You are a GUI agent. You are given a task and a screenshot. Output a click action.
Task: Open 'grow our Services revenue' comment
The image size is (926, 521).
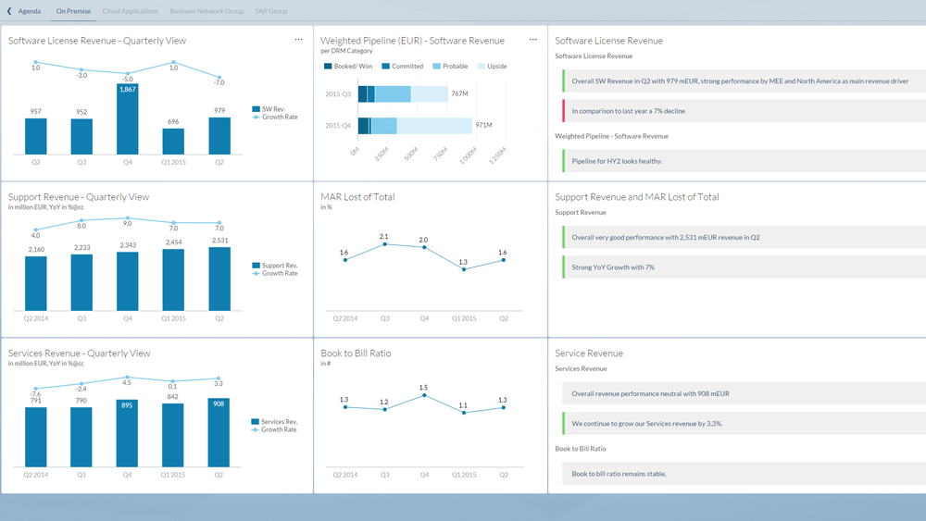click(745, 424)
